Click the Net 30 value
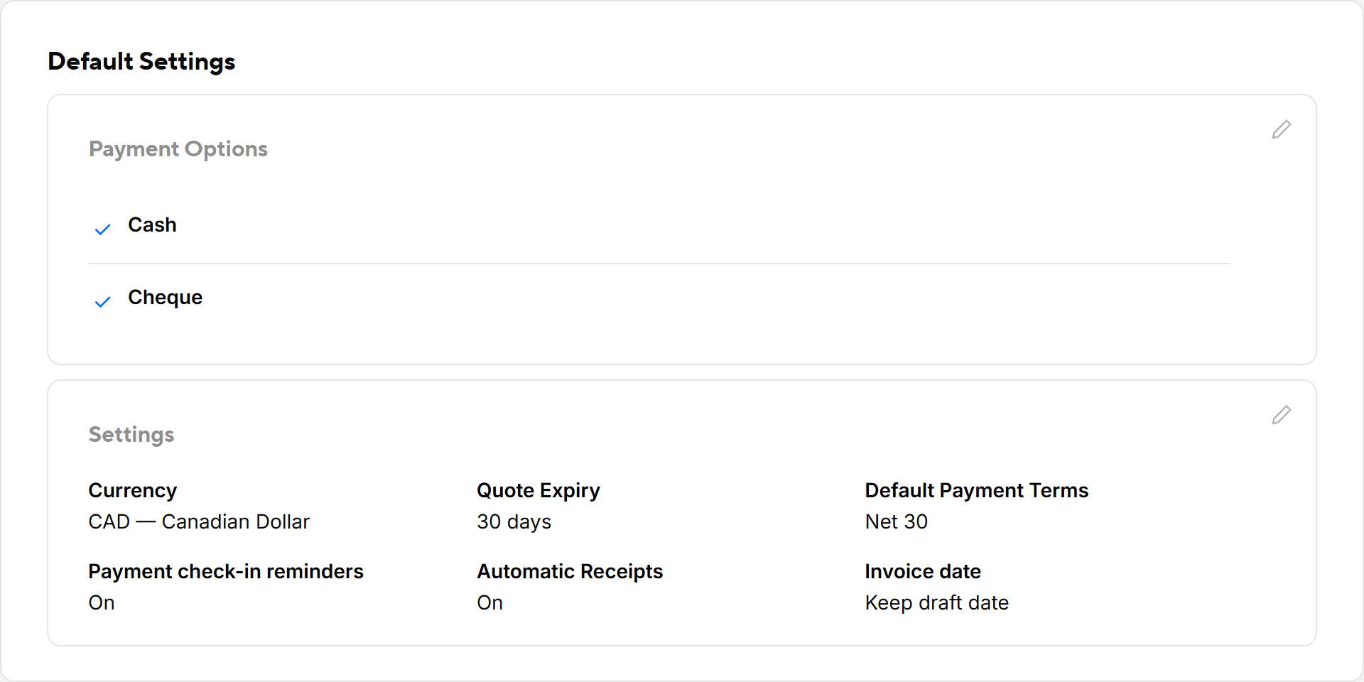The height and width of the screenshot is (682, 1364). [897, 521]
